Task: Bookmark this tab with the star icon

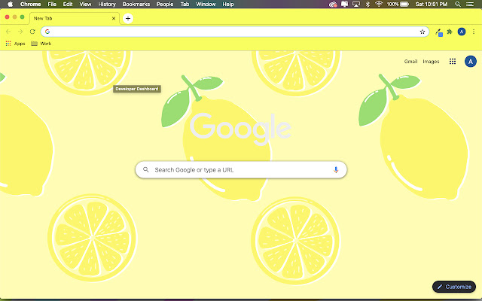Action: (423, 32)
